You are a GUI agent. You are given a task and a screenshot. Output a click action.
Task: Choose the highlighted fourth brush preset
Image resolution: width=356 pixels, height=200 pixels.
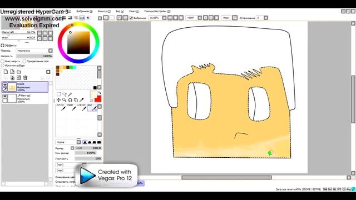(92, 108)
